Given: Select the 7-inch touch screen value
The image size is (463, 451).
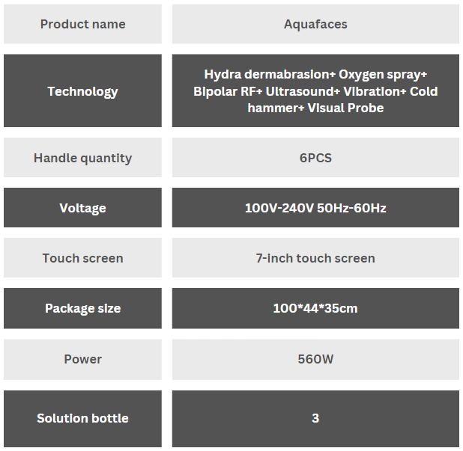Looking at the screenshot, I should [315, 258].
